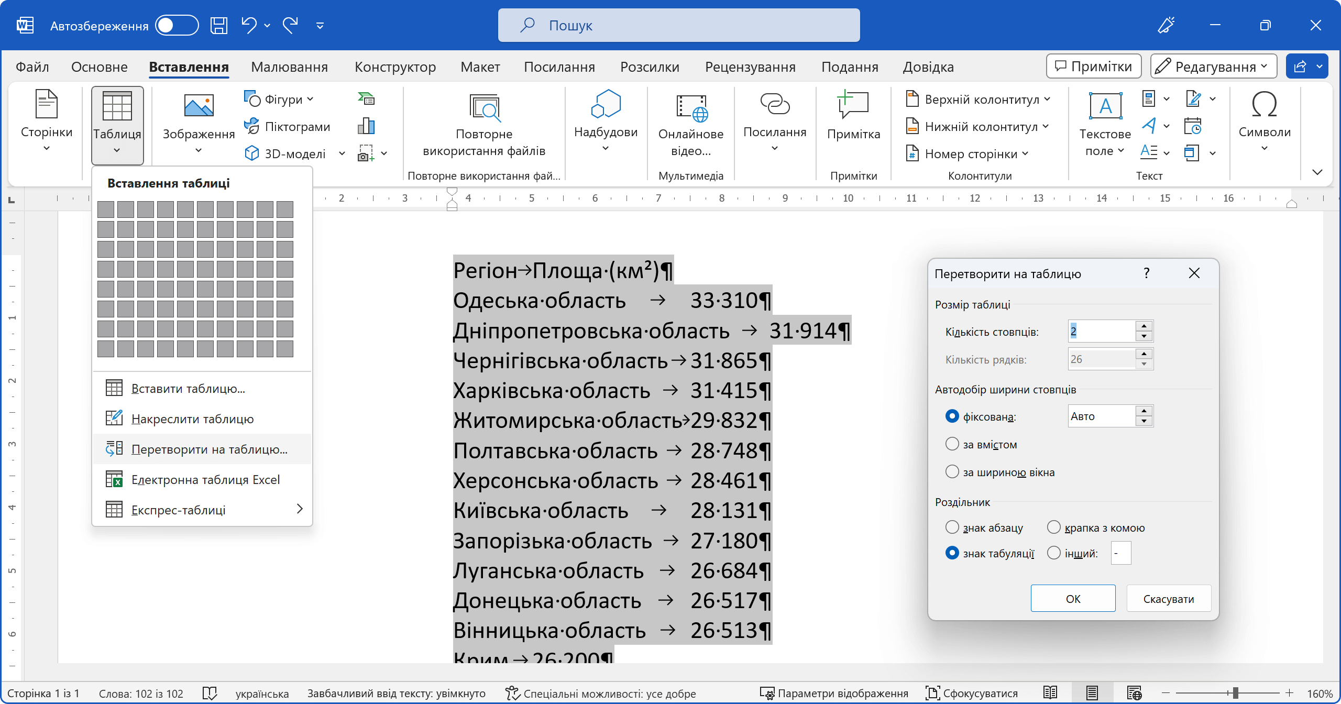
Task: Select 'знак абзацу' separator radio
Action: [952, 527]
